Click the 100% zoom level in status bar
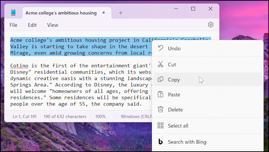 [x=100, y=116]
